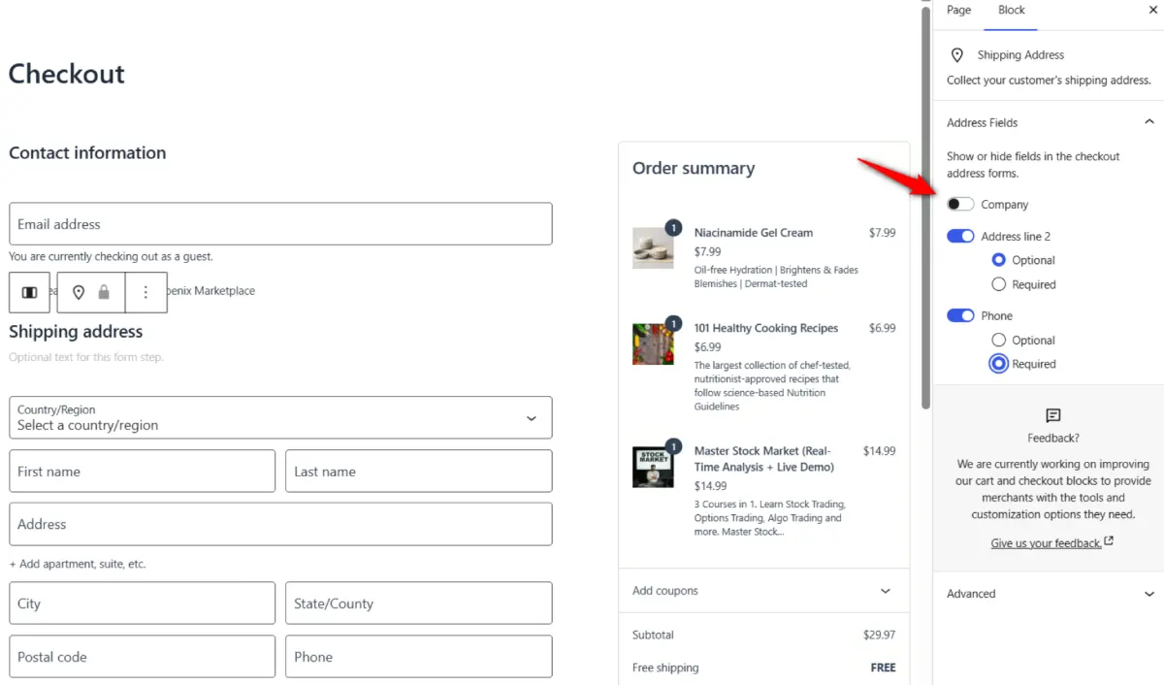Disable the Address line 2 toggle

tap(960, 236)
